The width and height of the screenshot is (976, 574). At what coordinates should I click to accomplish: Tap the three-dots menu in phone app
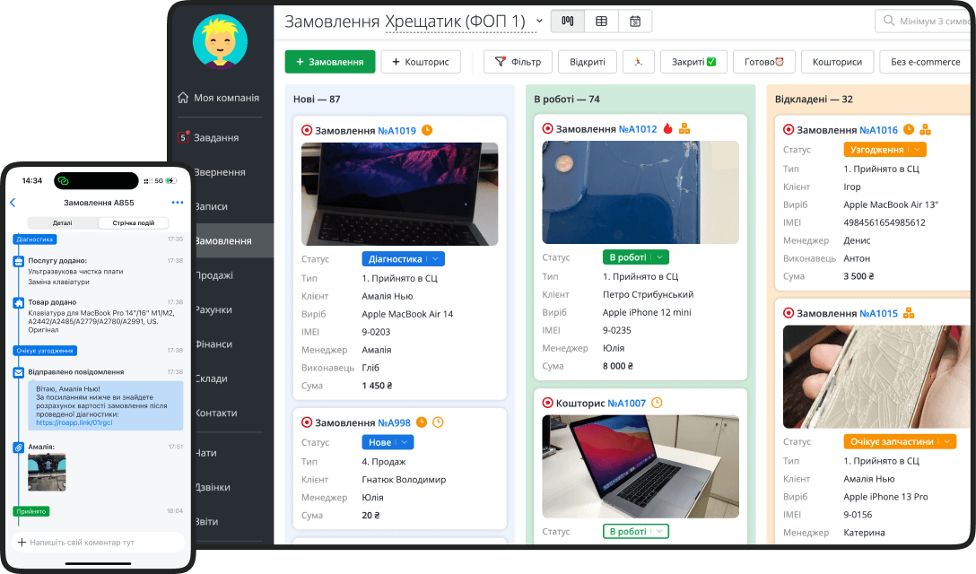pos(178,203)
